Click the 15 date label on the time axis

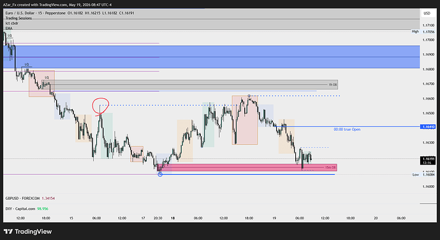pos(71,218)
